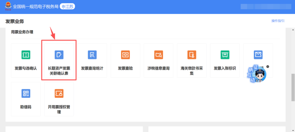The height and width of the screenshot is (132, 295).
Task: Open the 发票查询统计 search icon
Action: [x=92, y=55]
